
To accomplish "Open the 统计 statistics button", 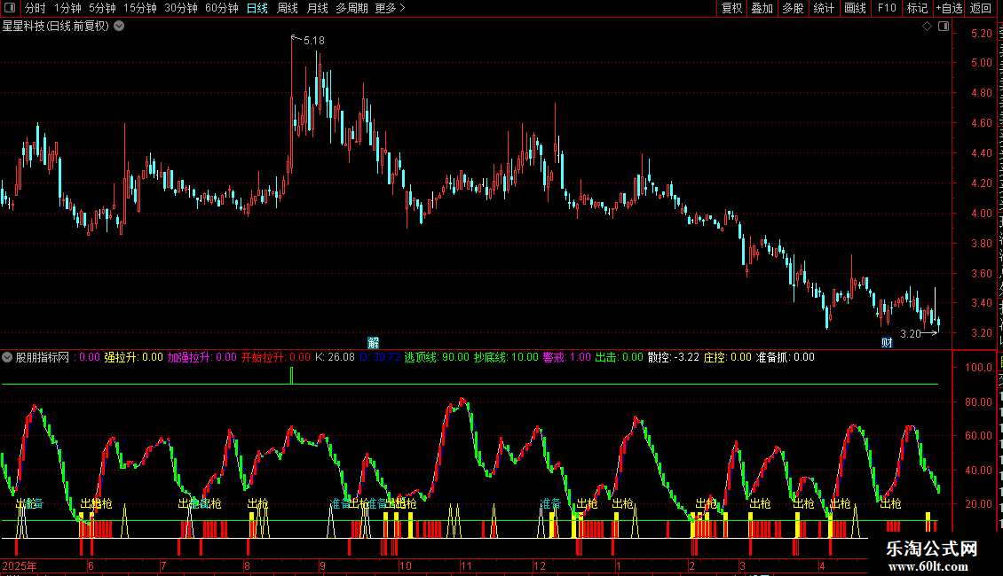I will point(823,8).
